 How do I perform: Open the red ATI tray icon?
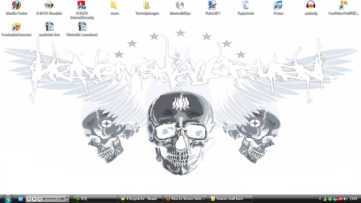(x=340, y=199)
